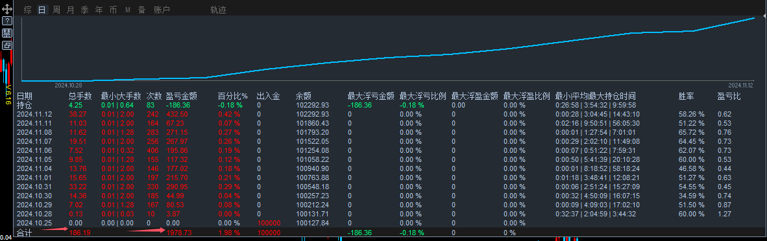Click total percentage 1.98 %
The height and width of the screenshot is (241, 767).
point(229,233)
